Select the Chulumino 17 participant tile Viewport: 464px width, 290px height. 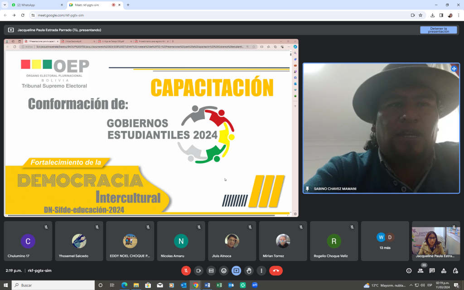point(28,241)
